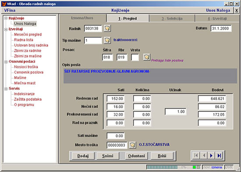Screen dimensions: 241x172
Task: Open Mlečna mast tree item
Action: click(x=25, y=83)
